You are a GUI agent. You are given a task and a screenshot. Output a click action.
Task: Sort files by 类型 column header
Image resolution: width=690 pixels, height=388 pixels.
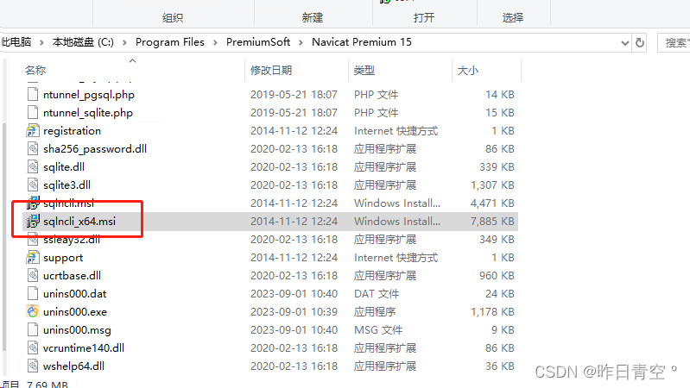point(364,71)
